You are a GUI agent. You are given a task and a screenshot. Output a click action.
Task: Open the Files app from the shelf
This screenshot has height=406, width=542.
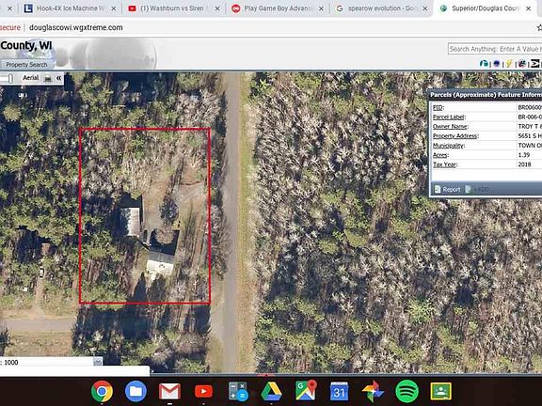pos(135,391)
